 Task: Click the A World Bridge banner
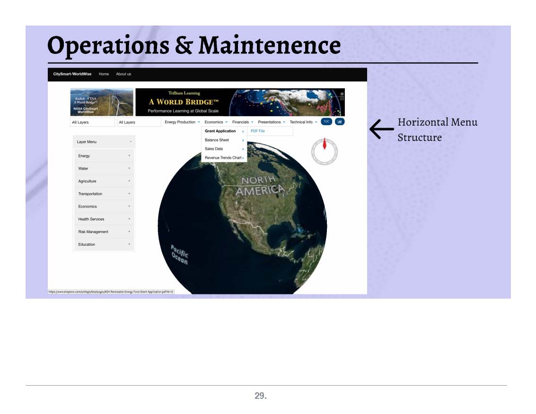tap(240, 102)
